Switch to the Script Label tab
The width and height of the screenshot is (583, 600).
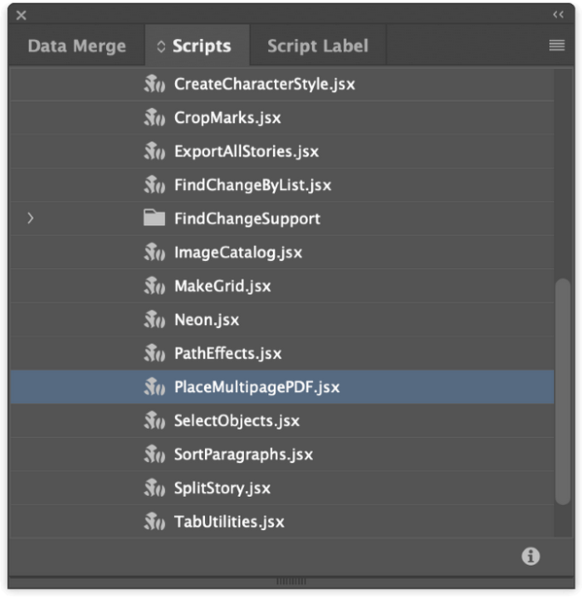(317, 46)
